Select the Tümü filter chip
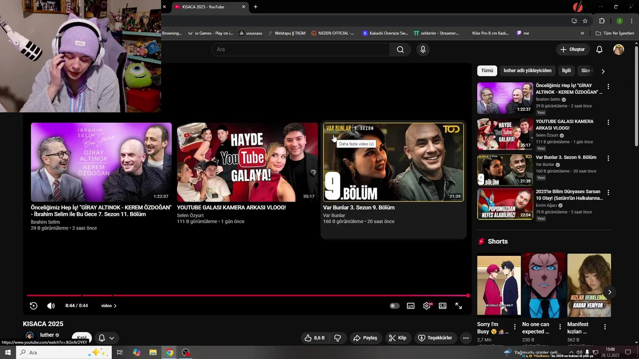The height and width of the screenshot is (359, 639). (487, 71)
